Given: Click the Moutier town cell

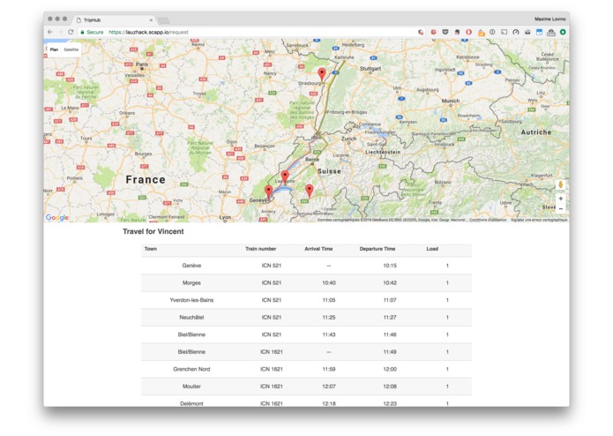Looking at the screenshot, I should [191, 386].
